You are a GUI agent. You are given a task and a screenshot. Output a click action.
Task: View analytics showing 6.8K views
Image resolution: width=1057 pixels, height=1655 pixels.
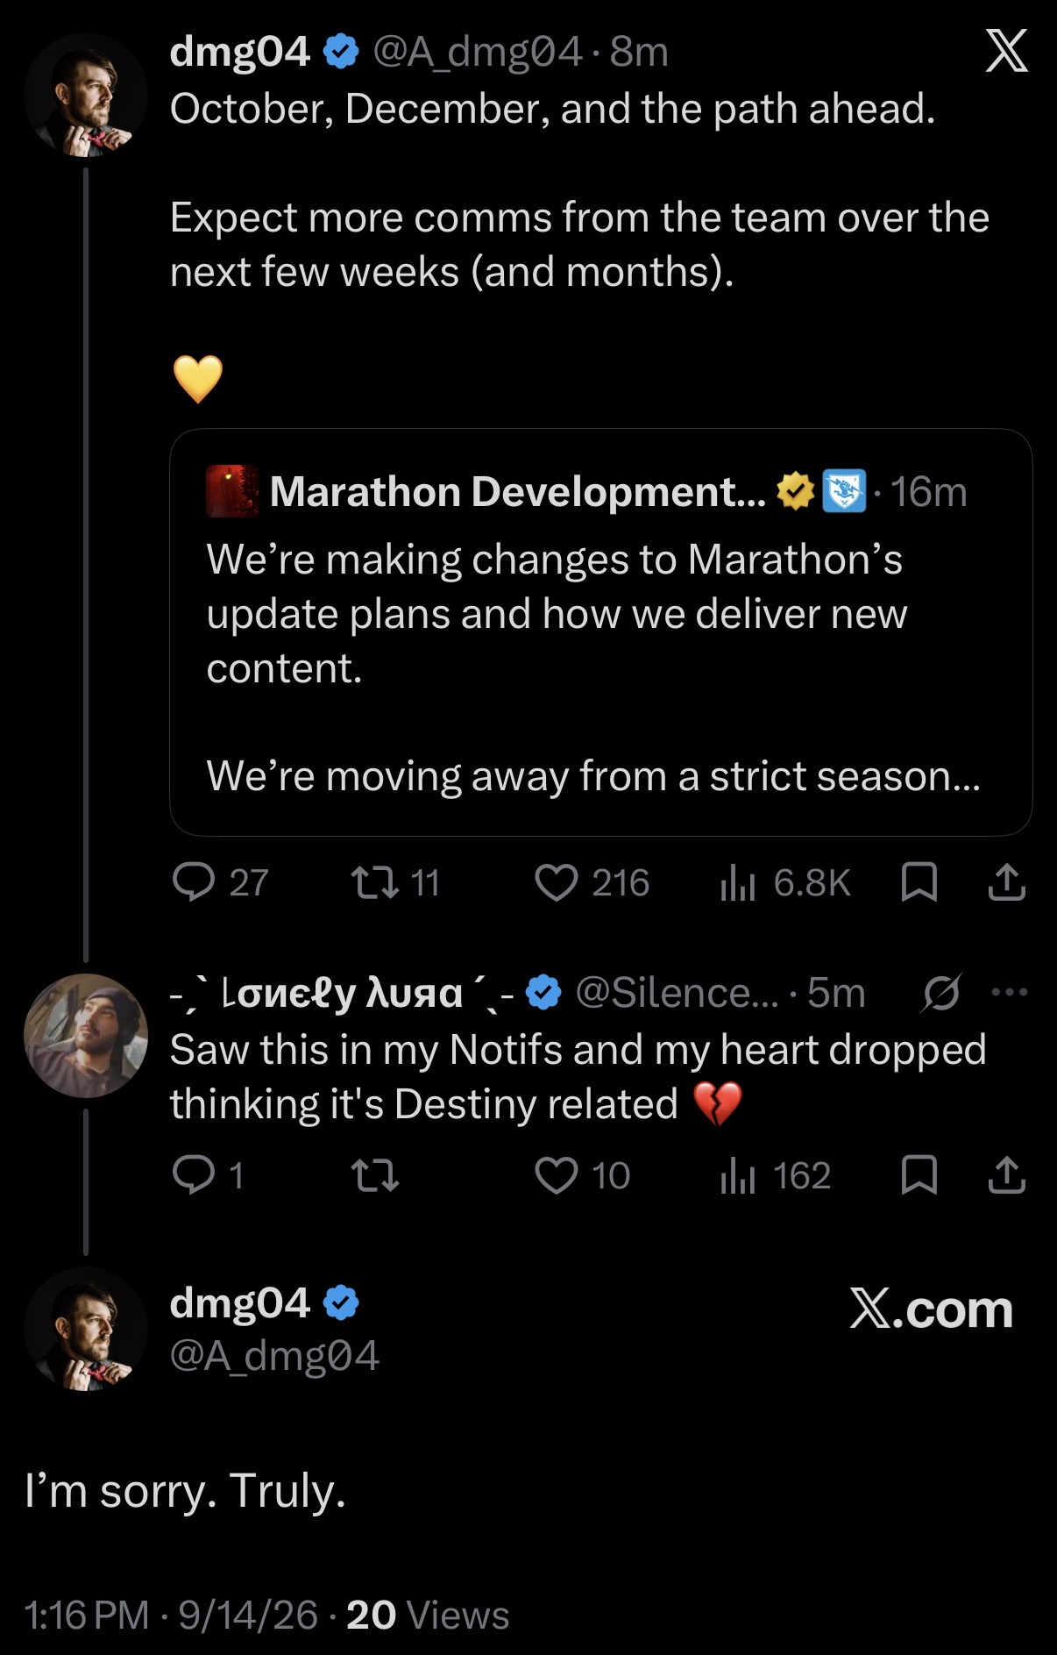click(x=784, y=882)
